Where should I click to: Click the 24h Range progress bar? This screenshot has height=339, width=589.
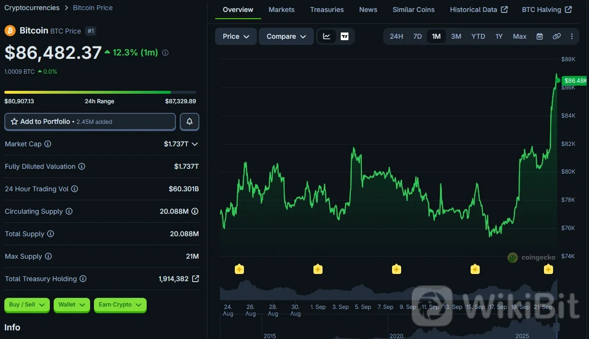(x=100, y=92)
